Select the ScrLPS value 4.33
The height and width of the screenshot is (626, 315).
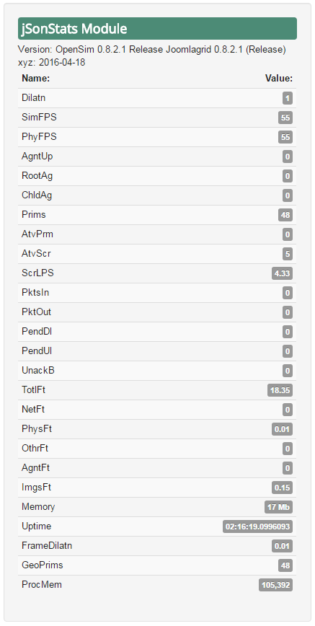coord(282,273)
